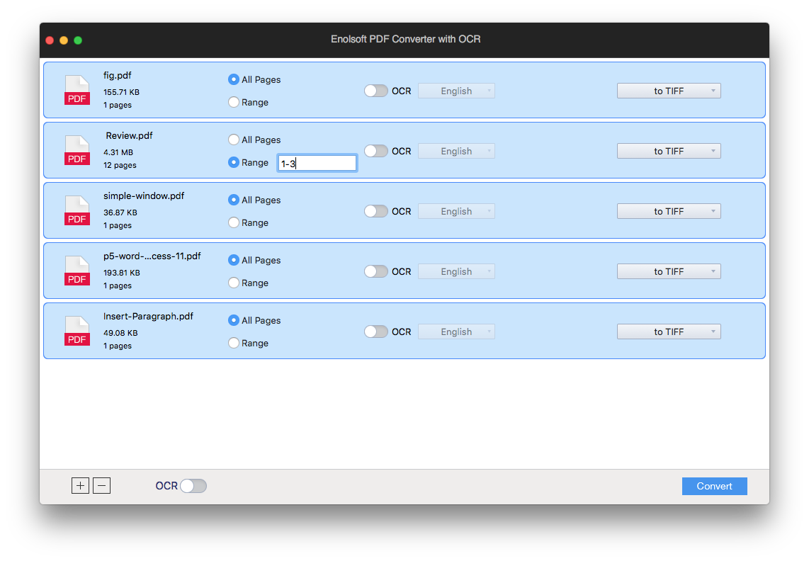
Task: Remove the selected file with the minus button
Action: coord(101,486)
